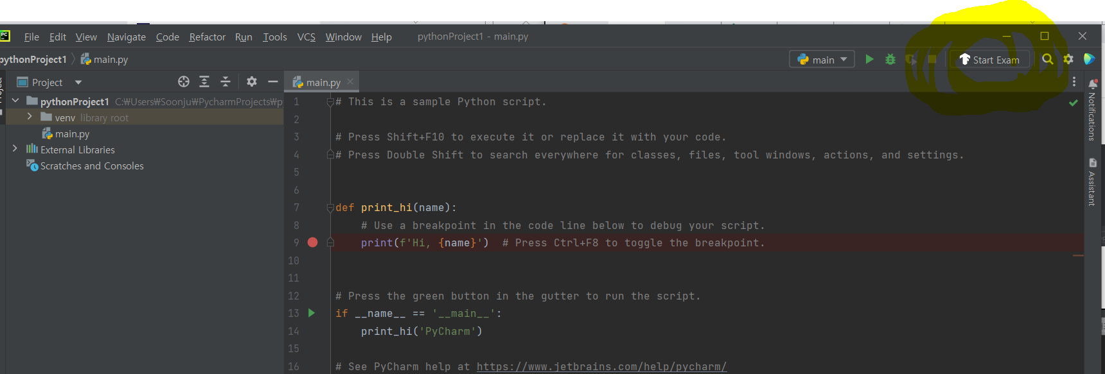Click the fold end marker on line 4

330,155
